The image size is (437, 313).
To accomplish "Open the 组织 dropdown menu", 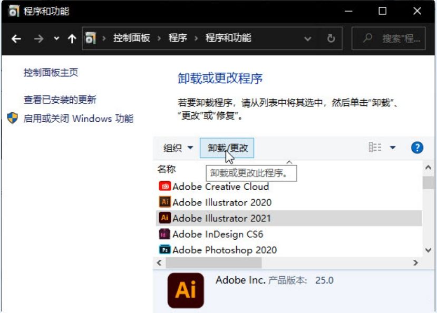I will coord(178,148).
